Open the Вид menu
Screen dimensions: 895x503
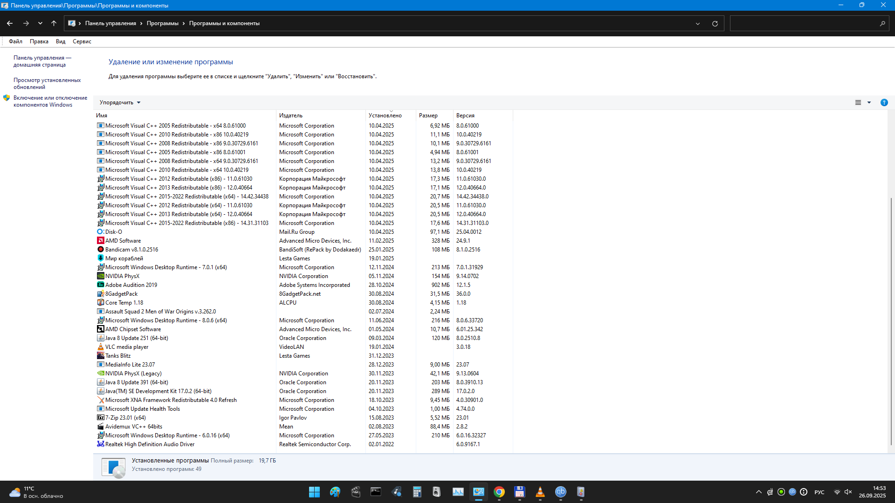pyautogui.click(x=61, y=41)
